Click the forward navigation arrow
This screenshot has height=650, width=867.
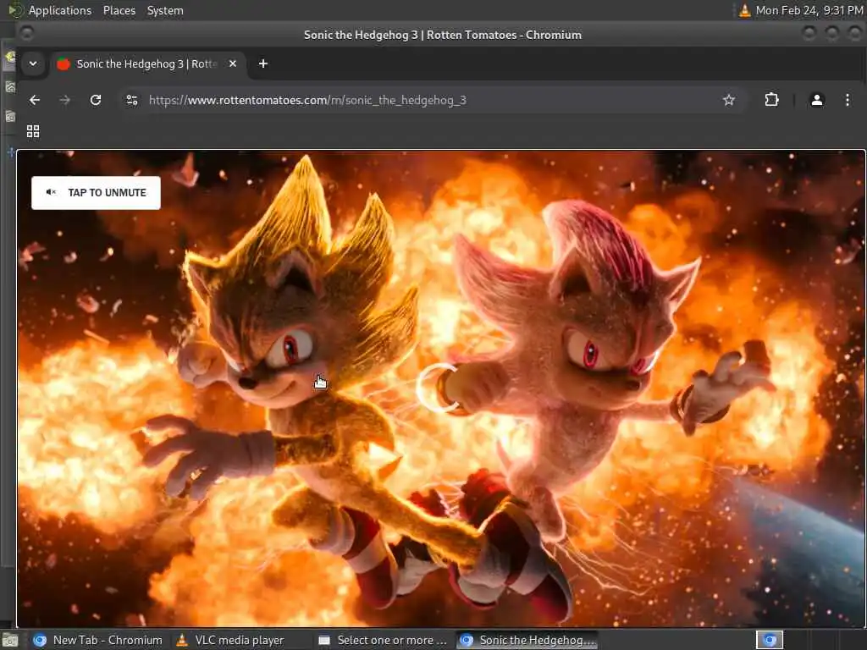tap(64, 100)
